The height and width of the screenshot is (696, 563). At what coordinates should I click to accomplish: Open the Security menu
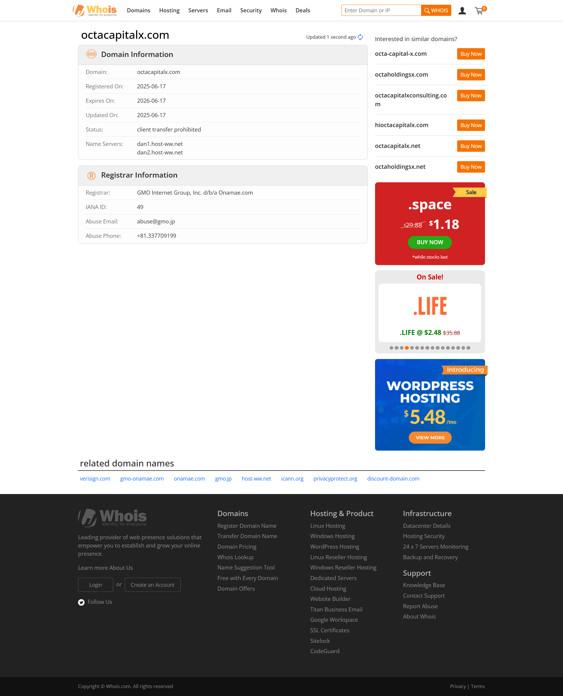(251, 10)
